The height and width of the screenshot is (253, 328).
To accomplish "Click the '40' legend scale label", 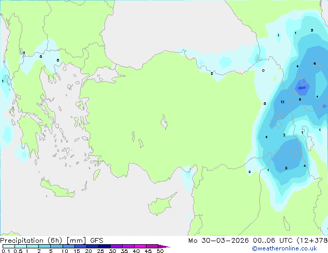I will point(136,251).
